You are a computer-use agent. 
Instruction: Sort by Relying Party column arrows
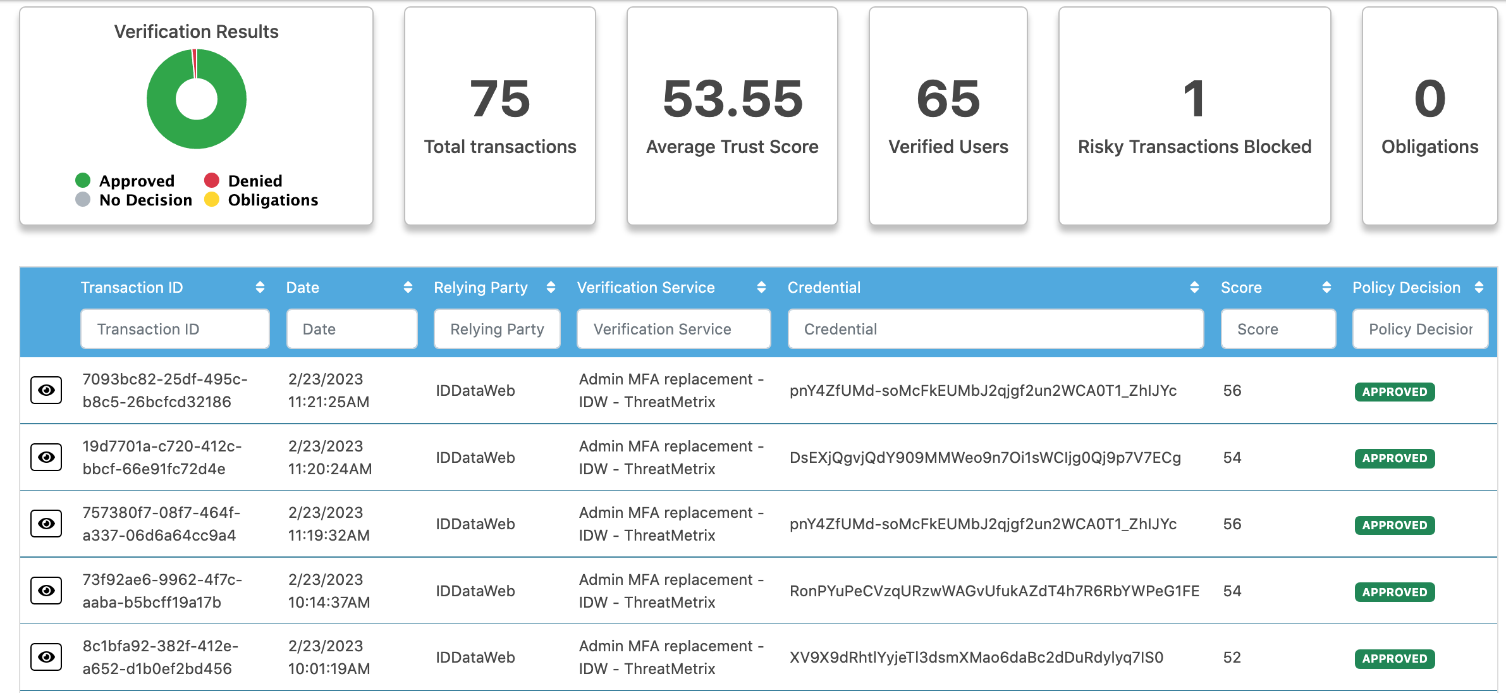[551, 288]
